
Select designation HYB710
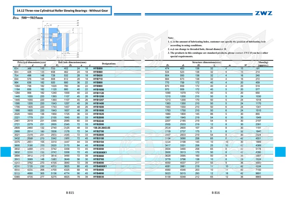tap(98, 79)
